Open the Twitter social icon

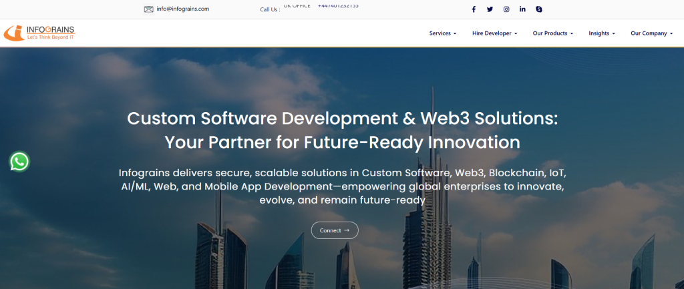[x=490, y=9]
